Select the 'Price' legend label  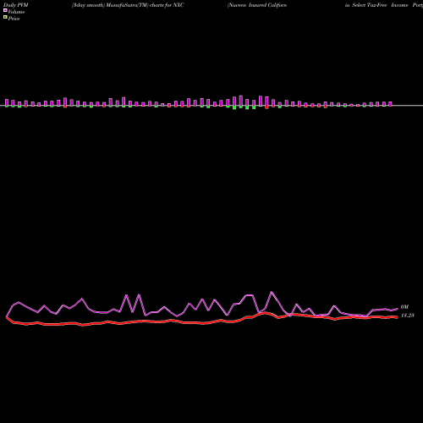(14, 19)
